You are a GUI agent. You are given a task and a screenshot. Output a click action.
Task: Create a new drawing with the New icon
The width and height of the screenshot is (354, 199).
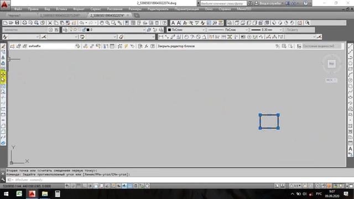coord(5,23)
